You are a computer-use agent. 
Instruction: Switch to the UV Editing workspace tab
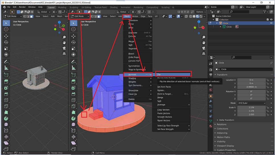click(x=86, y=7)
